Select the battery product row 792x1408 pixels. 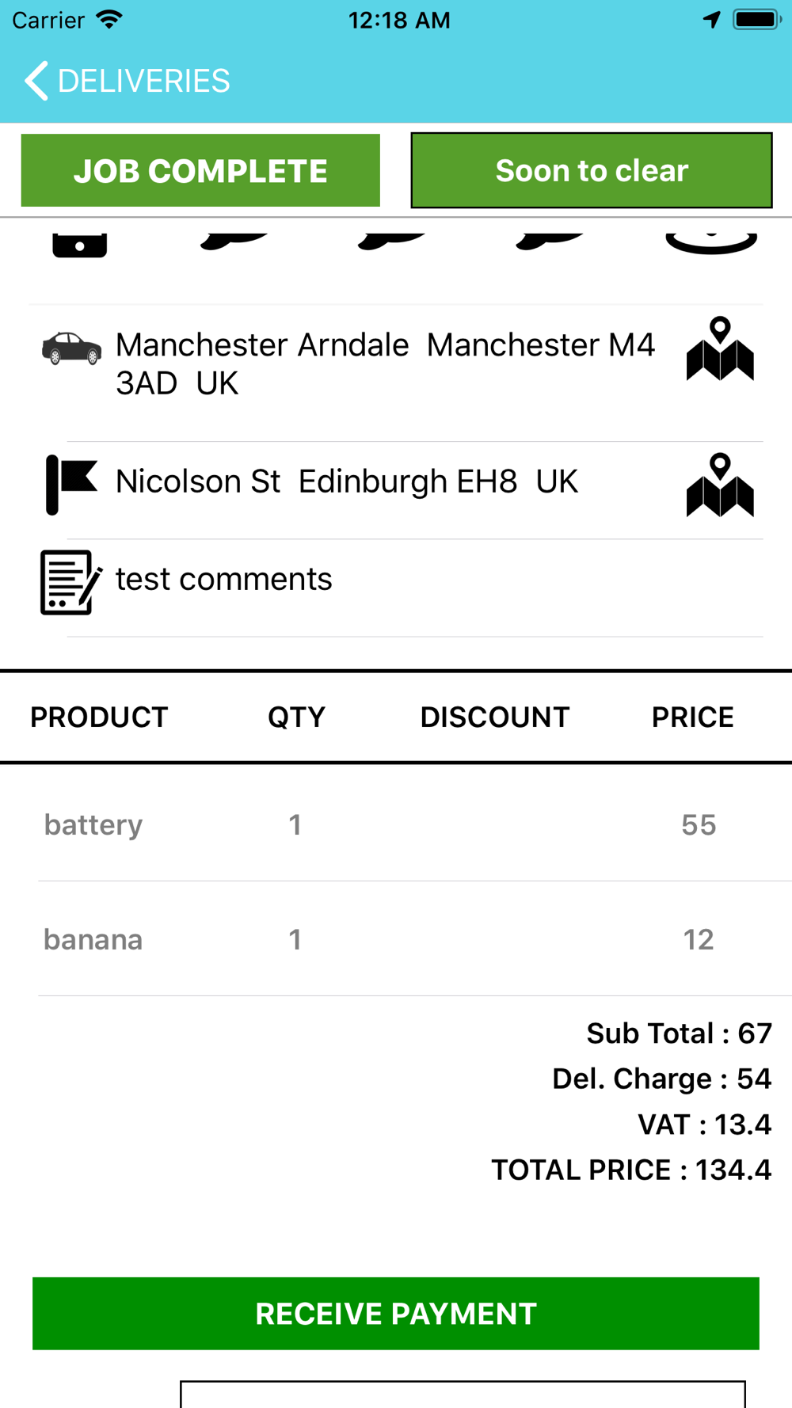(396, 825)
